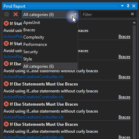139x139 pixels.
Task: Click the scrollbar up arrow in results list
Action: point(134,23)
